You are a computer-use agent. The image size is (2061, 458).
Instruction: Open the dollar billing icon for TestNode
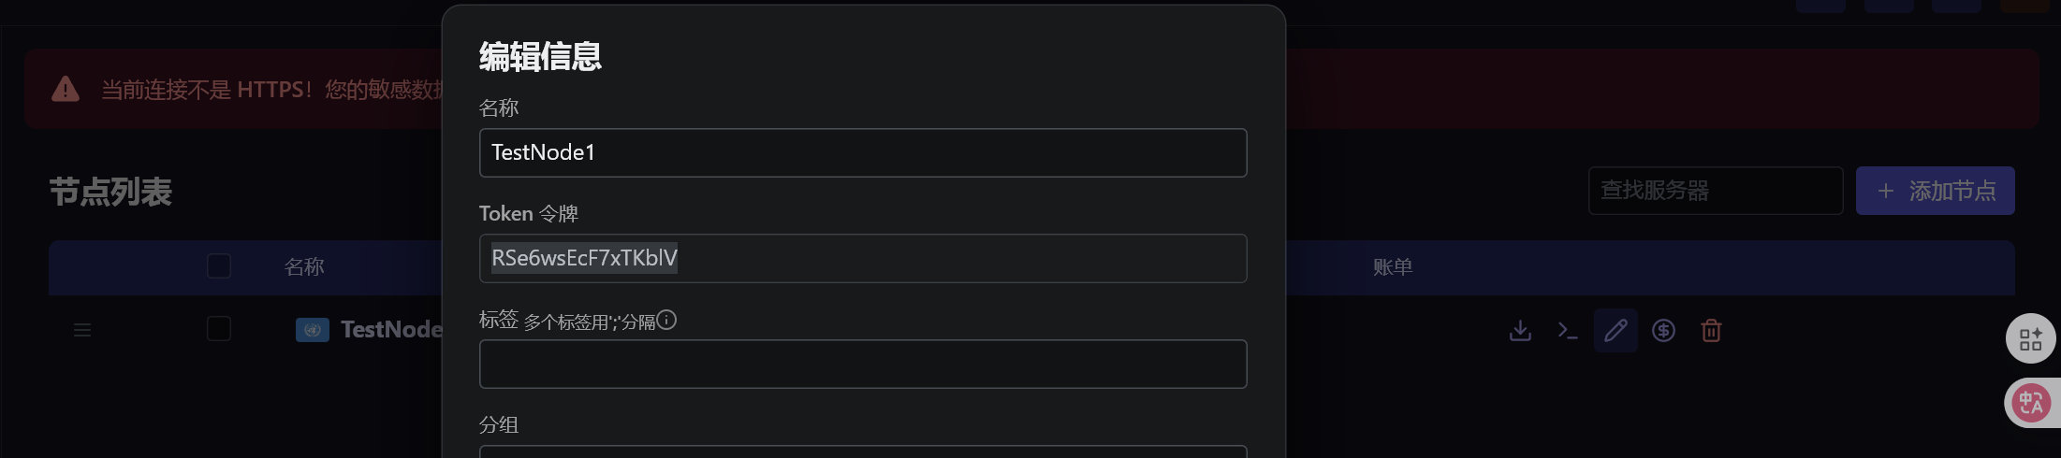[x=1663, y=330]
